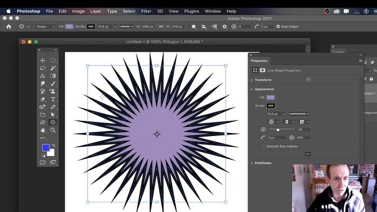The height and width of the screenshot is (212, 377).
Task: Select the Triangle tool in toolbox
Action: (x=43, y=76)
